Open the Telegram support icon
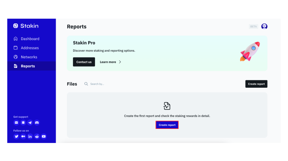 tap(30, 122)
